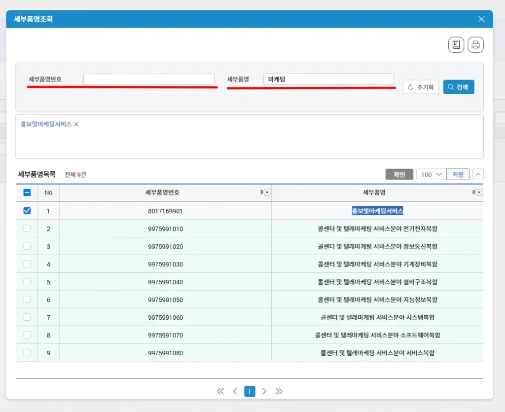Open the 세부품명번호 column filter icon
Screen dimensions: 505x412
[x=267, y=192]
